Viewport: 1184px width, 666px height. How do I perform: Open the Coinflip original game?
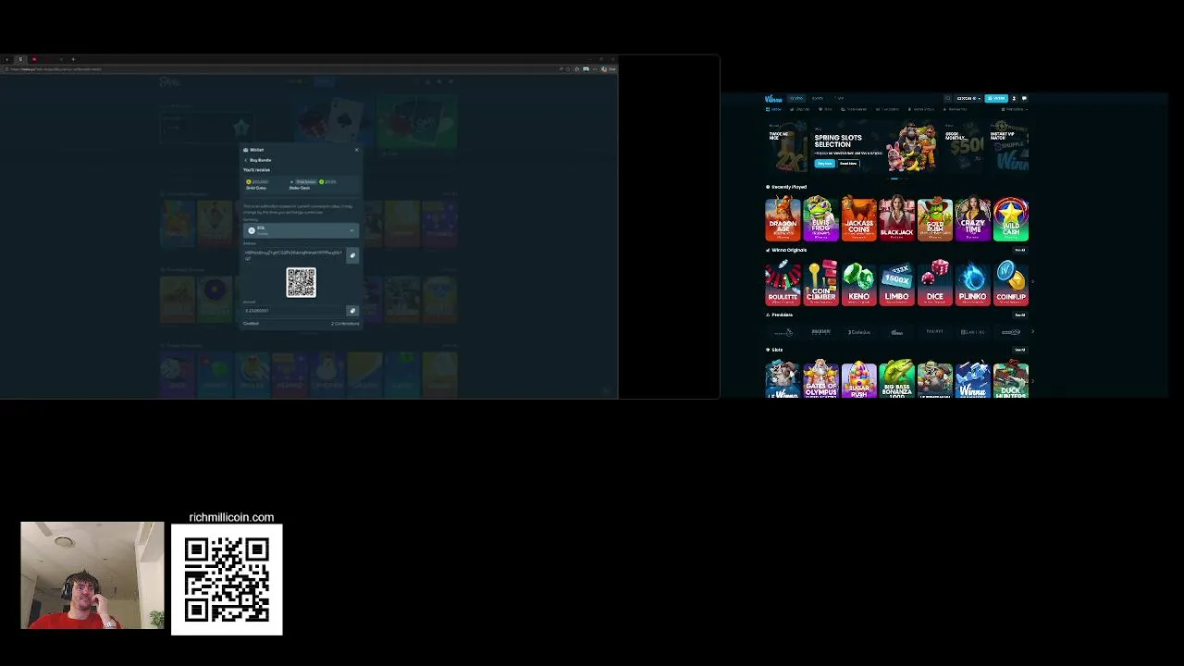[1010, 282]
